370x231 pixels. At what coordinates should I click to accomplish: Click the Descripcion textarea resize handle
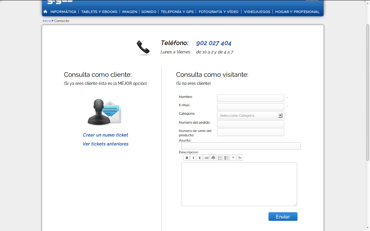click(295, 204)
